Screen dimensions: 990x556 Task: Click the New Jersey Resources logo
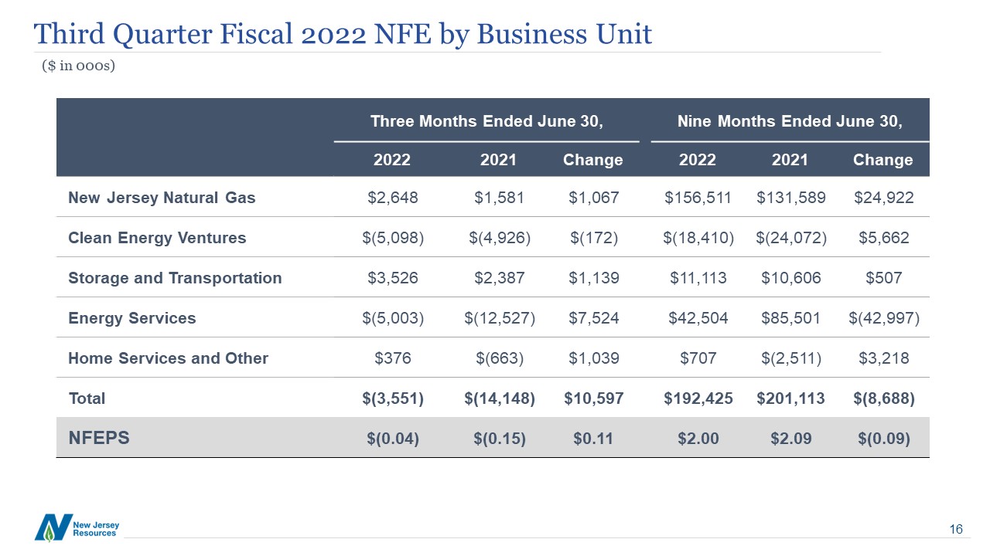coord(77,527)
